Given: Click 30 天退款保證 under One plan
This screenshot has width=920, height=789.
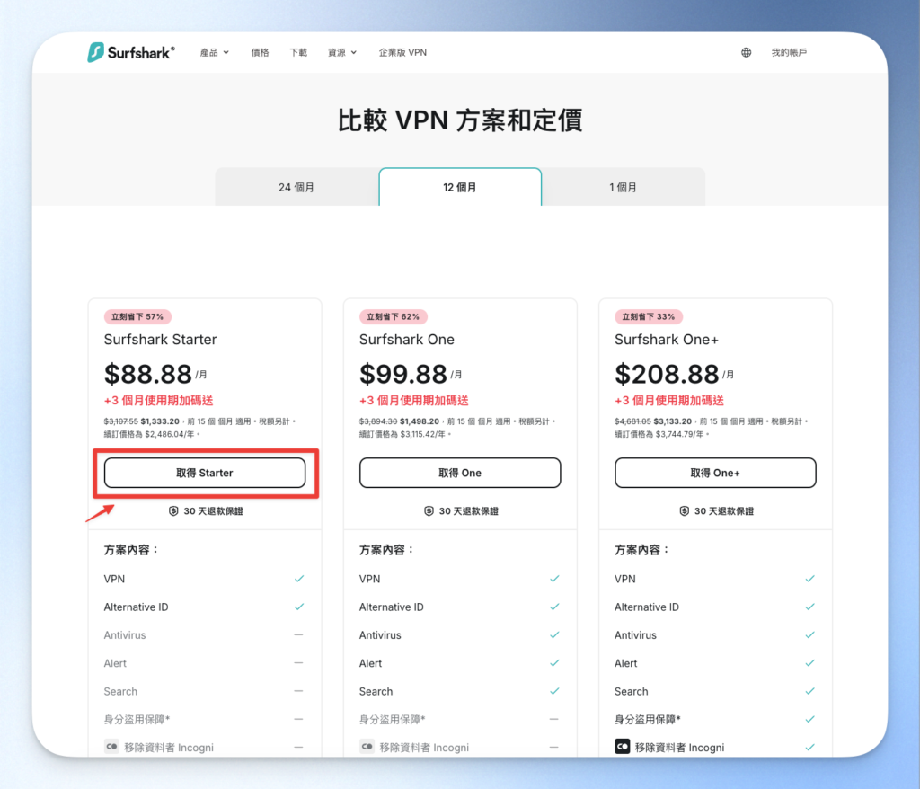Looking at the screenshot, I should (468, 511).
